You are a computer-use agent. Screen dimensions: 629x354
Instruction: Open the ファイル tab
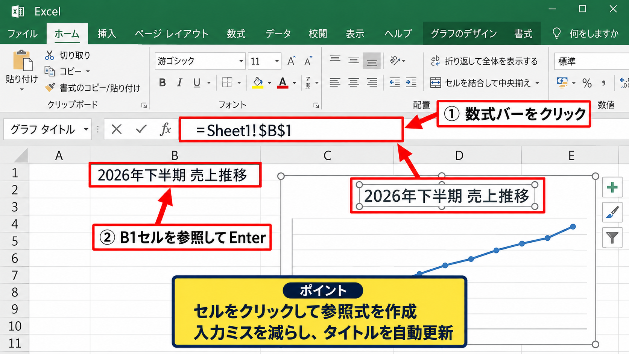point(23,33)
